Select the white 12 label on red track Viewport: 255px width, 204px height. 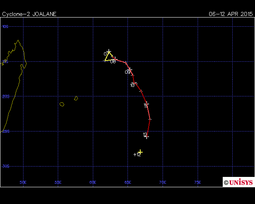pyautogui.click(x=145, y=135)
